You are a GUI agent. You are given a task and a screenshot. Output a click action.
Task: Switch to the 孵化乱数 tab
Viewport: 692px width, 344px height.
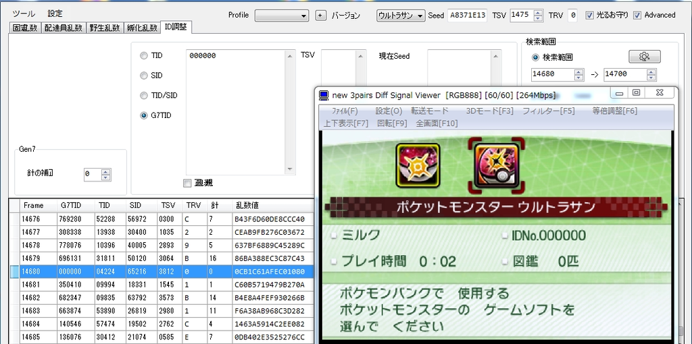(142, 28)
